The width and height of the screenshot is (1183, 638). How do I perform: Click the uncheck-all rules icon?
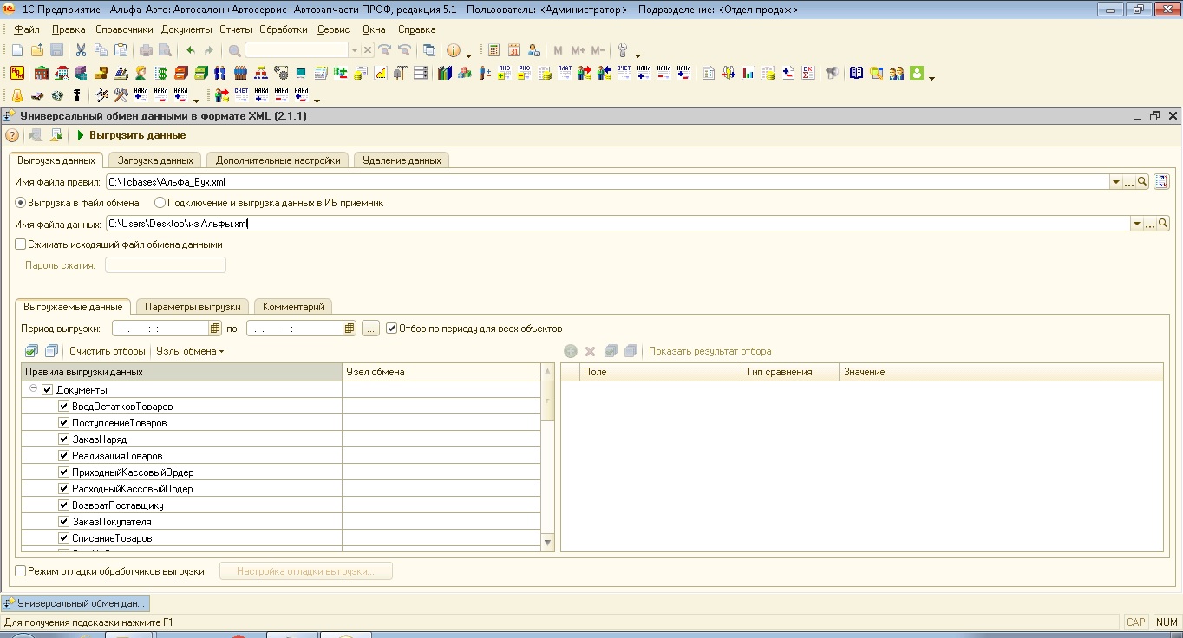pyautogui.click(x=51, y=351)
